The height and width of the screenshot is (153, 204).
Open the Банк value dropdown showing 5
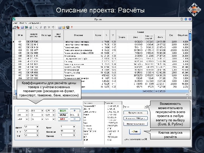74,127
